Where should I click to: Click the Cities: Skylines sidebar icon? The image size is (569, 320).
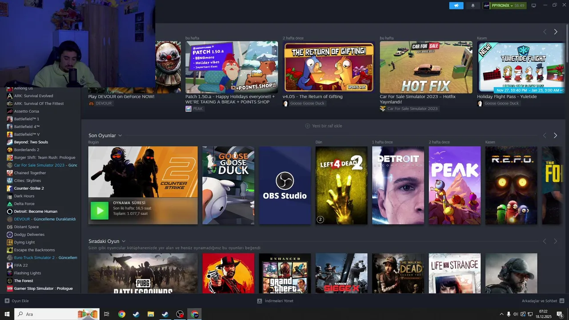10,181
